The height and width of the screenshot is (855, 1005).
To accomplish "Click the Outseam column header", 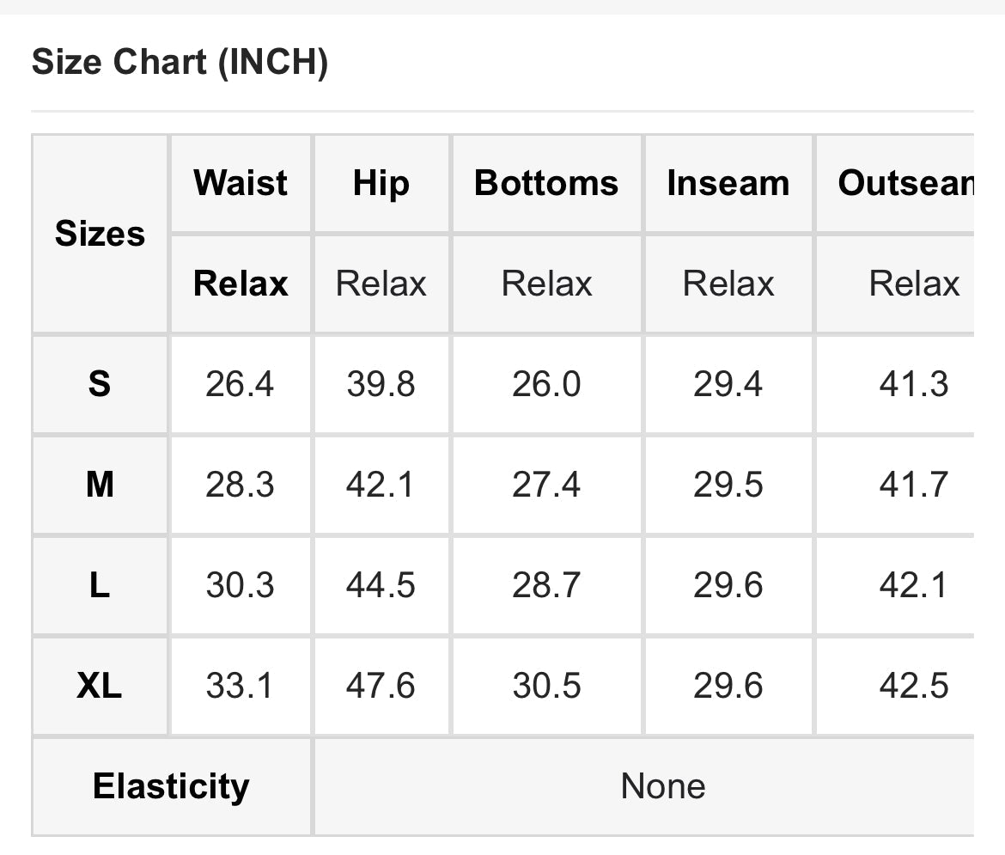I will pyautogui.click(x=905, y=183).
